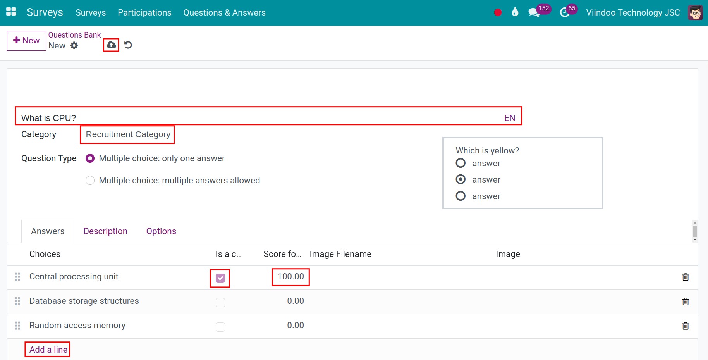This screenshot has width=708, height=360.
Task: Delete the Central processing unit answer row
Action: tap(685, 277)
